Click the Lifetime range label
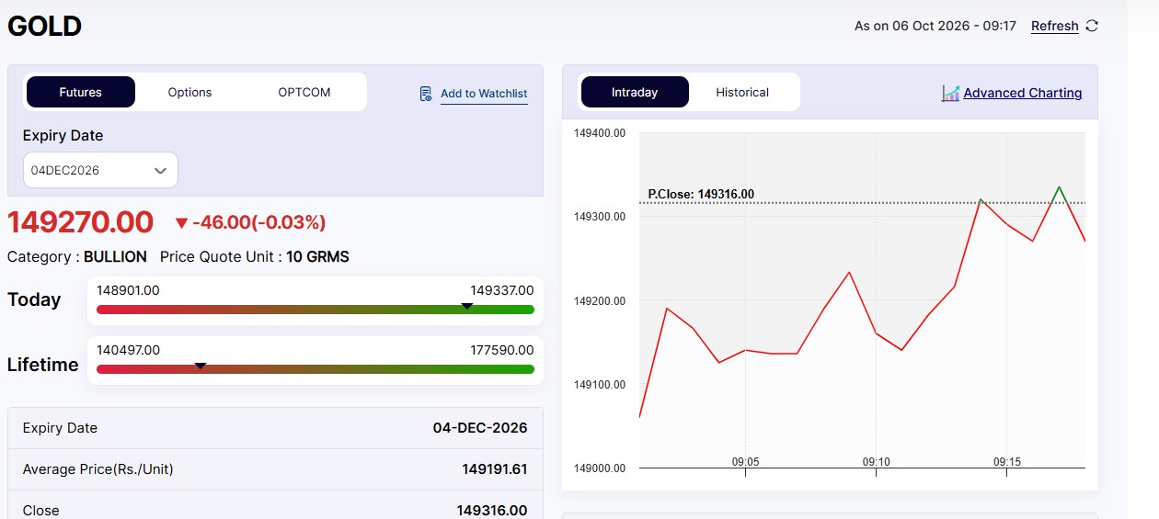The width and height of the screenshot is (1159, 519). click(x=43, y=365)
